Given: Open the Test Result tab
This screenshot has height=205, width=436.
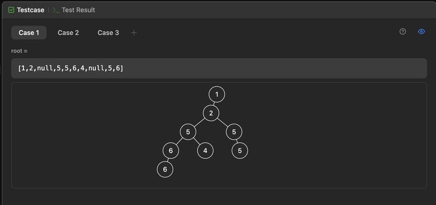Looking at the screenshot, I should pos(74,10).
